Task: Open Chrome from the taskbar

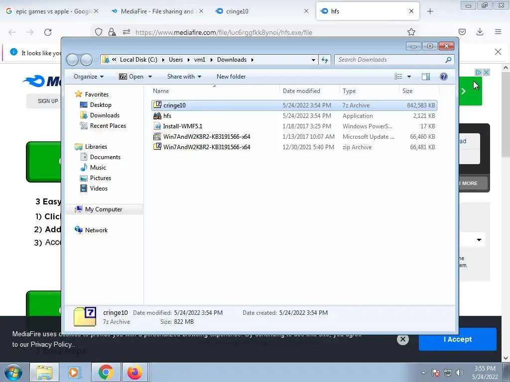Action: 106,372
